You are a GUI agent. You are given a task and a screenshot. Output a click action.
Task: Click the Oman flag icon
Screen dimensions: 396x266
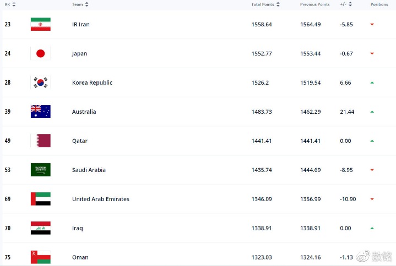tap(40, 257)
